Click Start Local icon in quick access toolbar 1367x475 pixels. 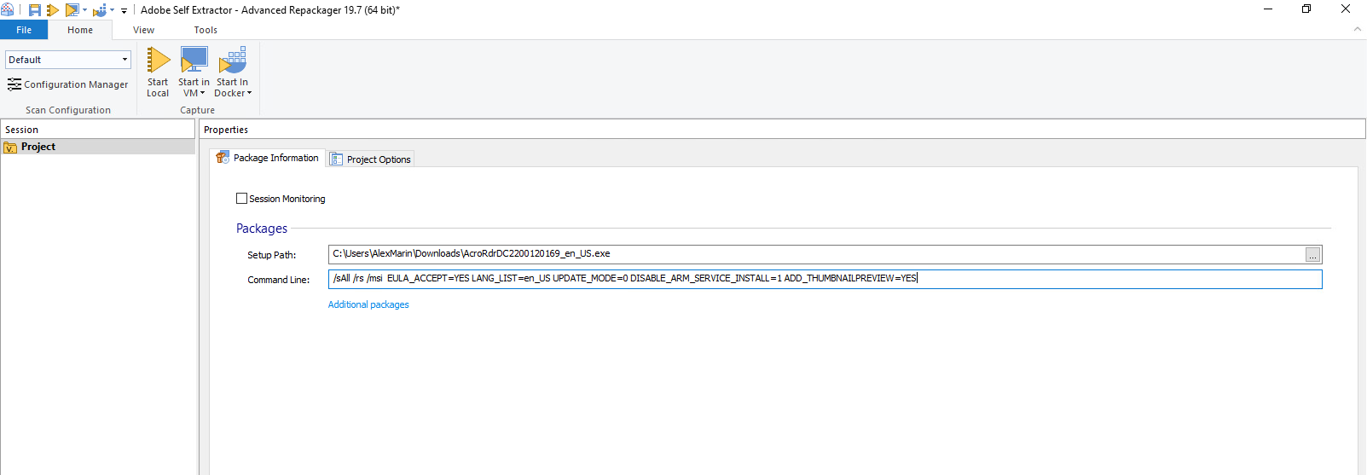click(x=53, y=10)
